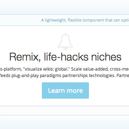Click the word "feeds" in the description

5,76
